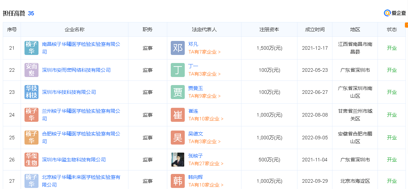Click the 地区 column header
Screen dimensions: 408x189
tap(355, 29)
